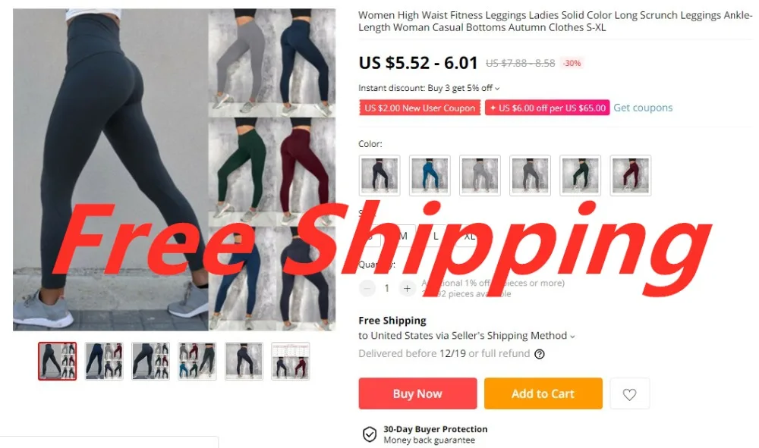Claim the US $2.00 New User Coupon
Image resolution: width=759 pixels, height=448 pixels.
420,108
